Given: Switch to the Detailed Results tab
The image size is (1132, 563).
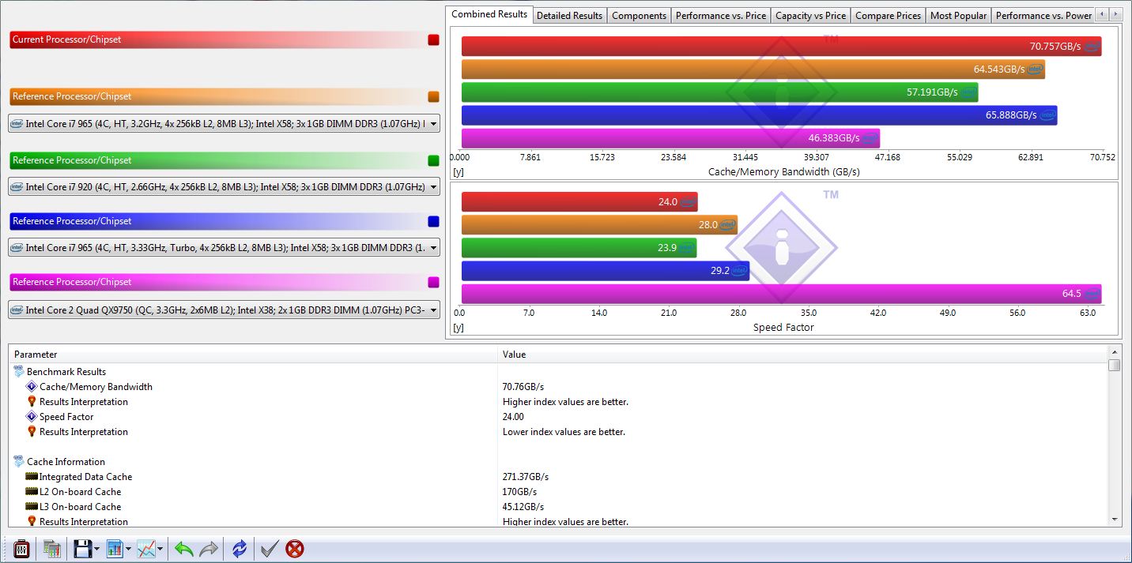Looking at the screenshot, I should (x=570, y=16).
